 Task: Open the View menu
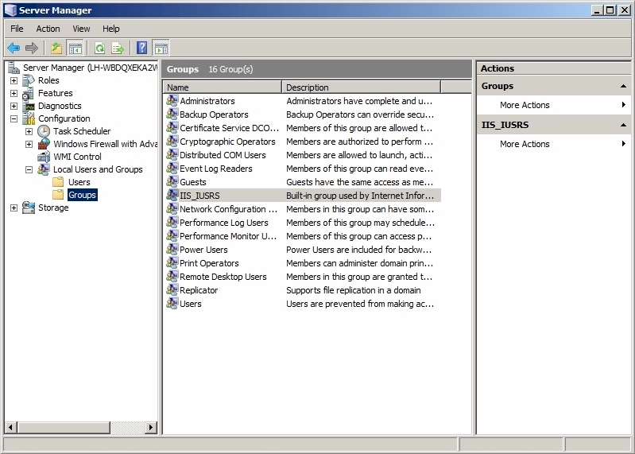coord(81,29)
